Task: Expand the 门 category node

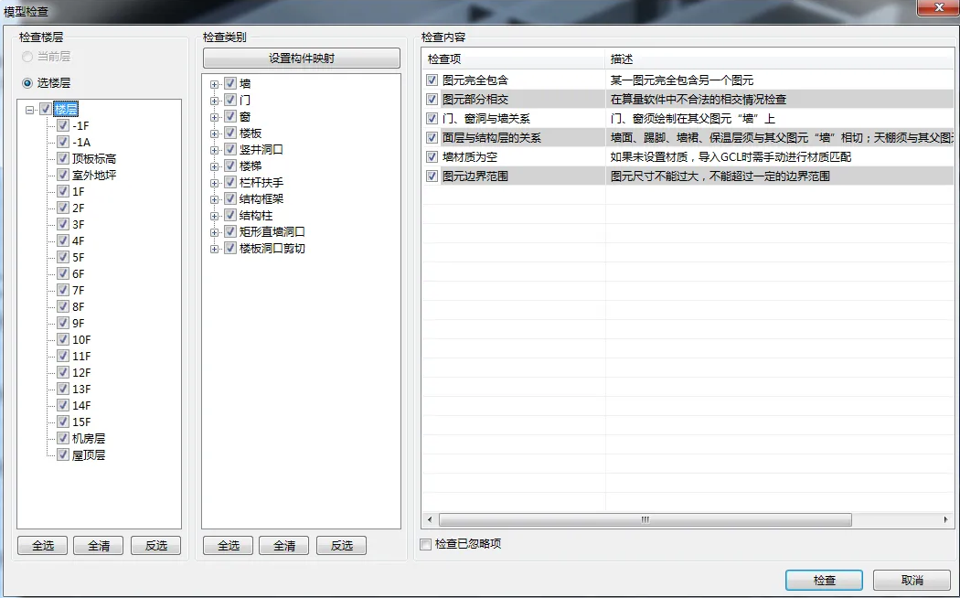Action: pos(214,101)
